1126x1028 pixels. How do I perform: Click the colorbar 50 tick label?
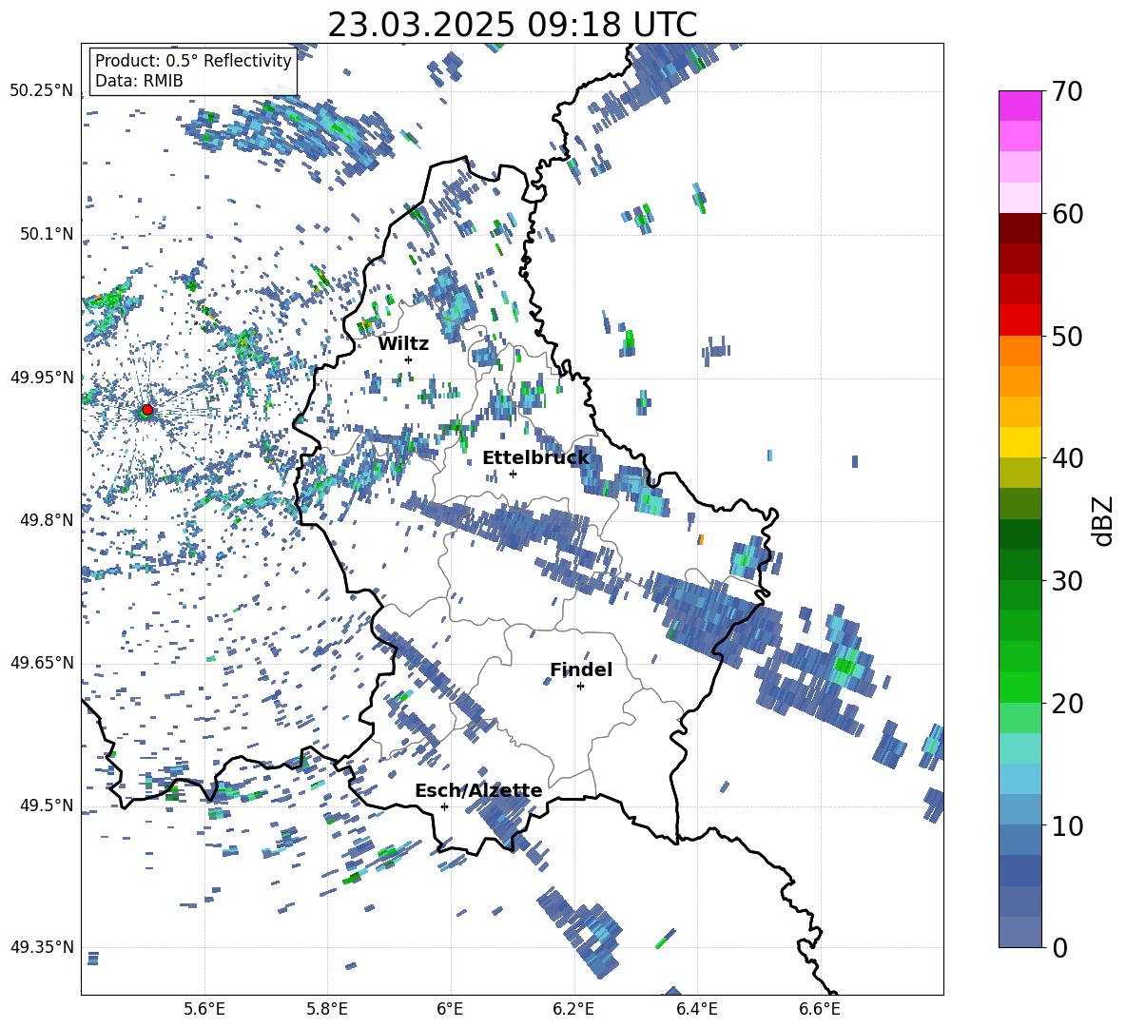pos(1067,337)
